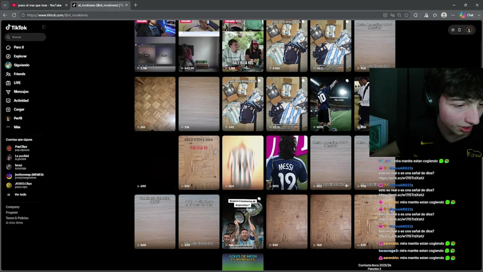Open the video with 839 views
This screenshot has height=272, width=483.
287,221
